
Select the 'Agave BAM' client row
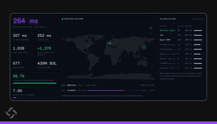(181, 40)
